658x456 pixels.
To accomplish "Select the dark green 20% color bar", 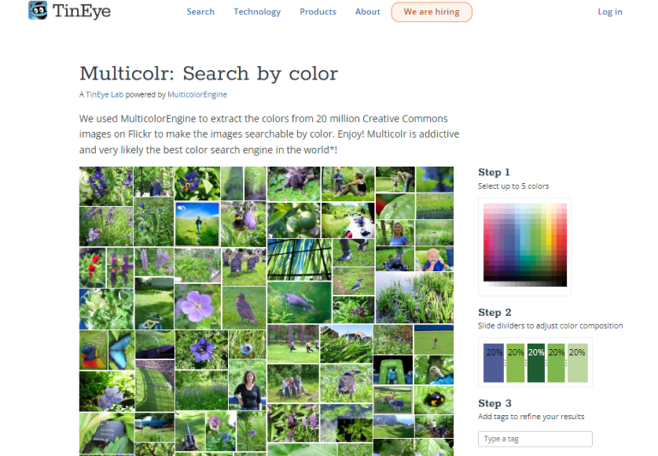I will click(535, 363).
